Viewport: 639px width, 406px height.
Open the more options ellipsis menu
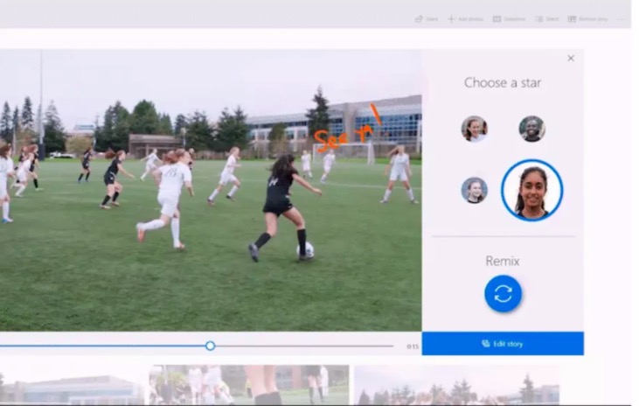pyautogui.click(x=622, y=18)
